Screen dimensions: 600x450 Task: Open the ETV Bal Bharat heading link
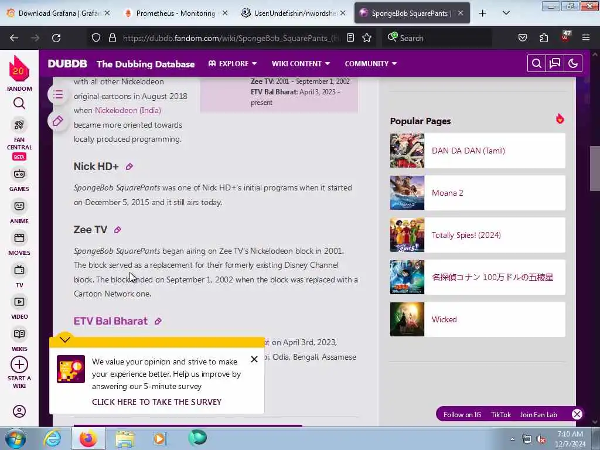111,321
